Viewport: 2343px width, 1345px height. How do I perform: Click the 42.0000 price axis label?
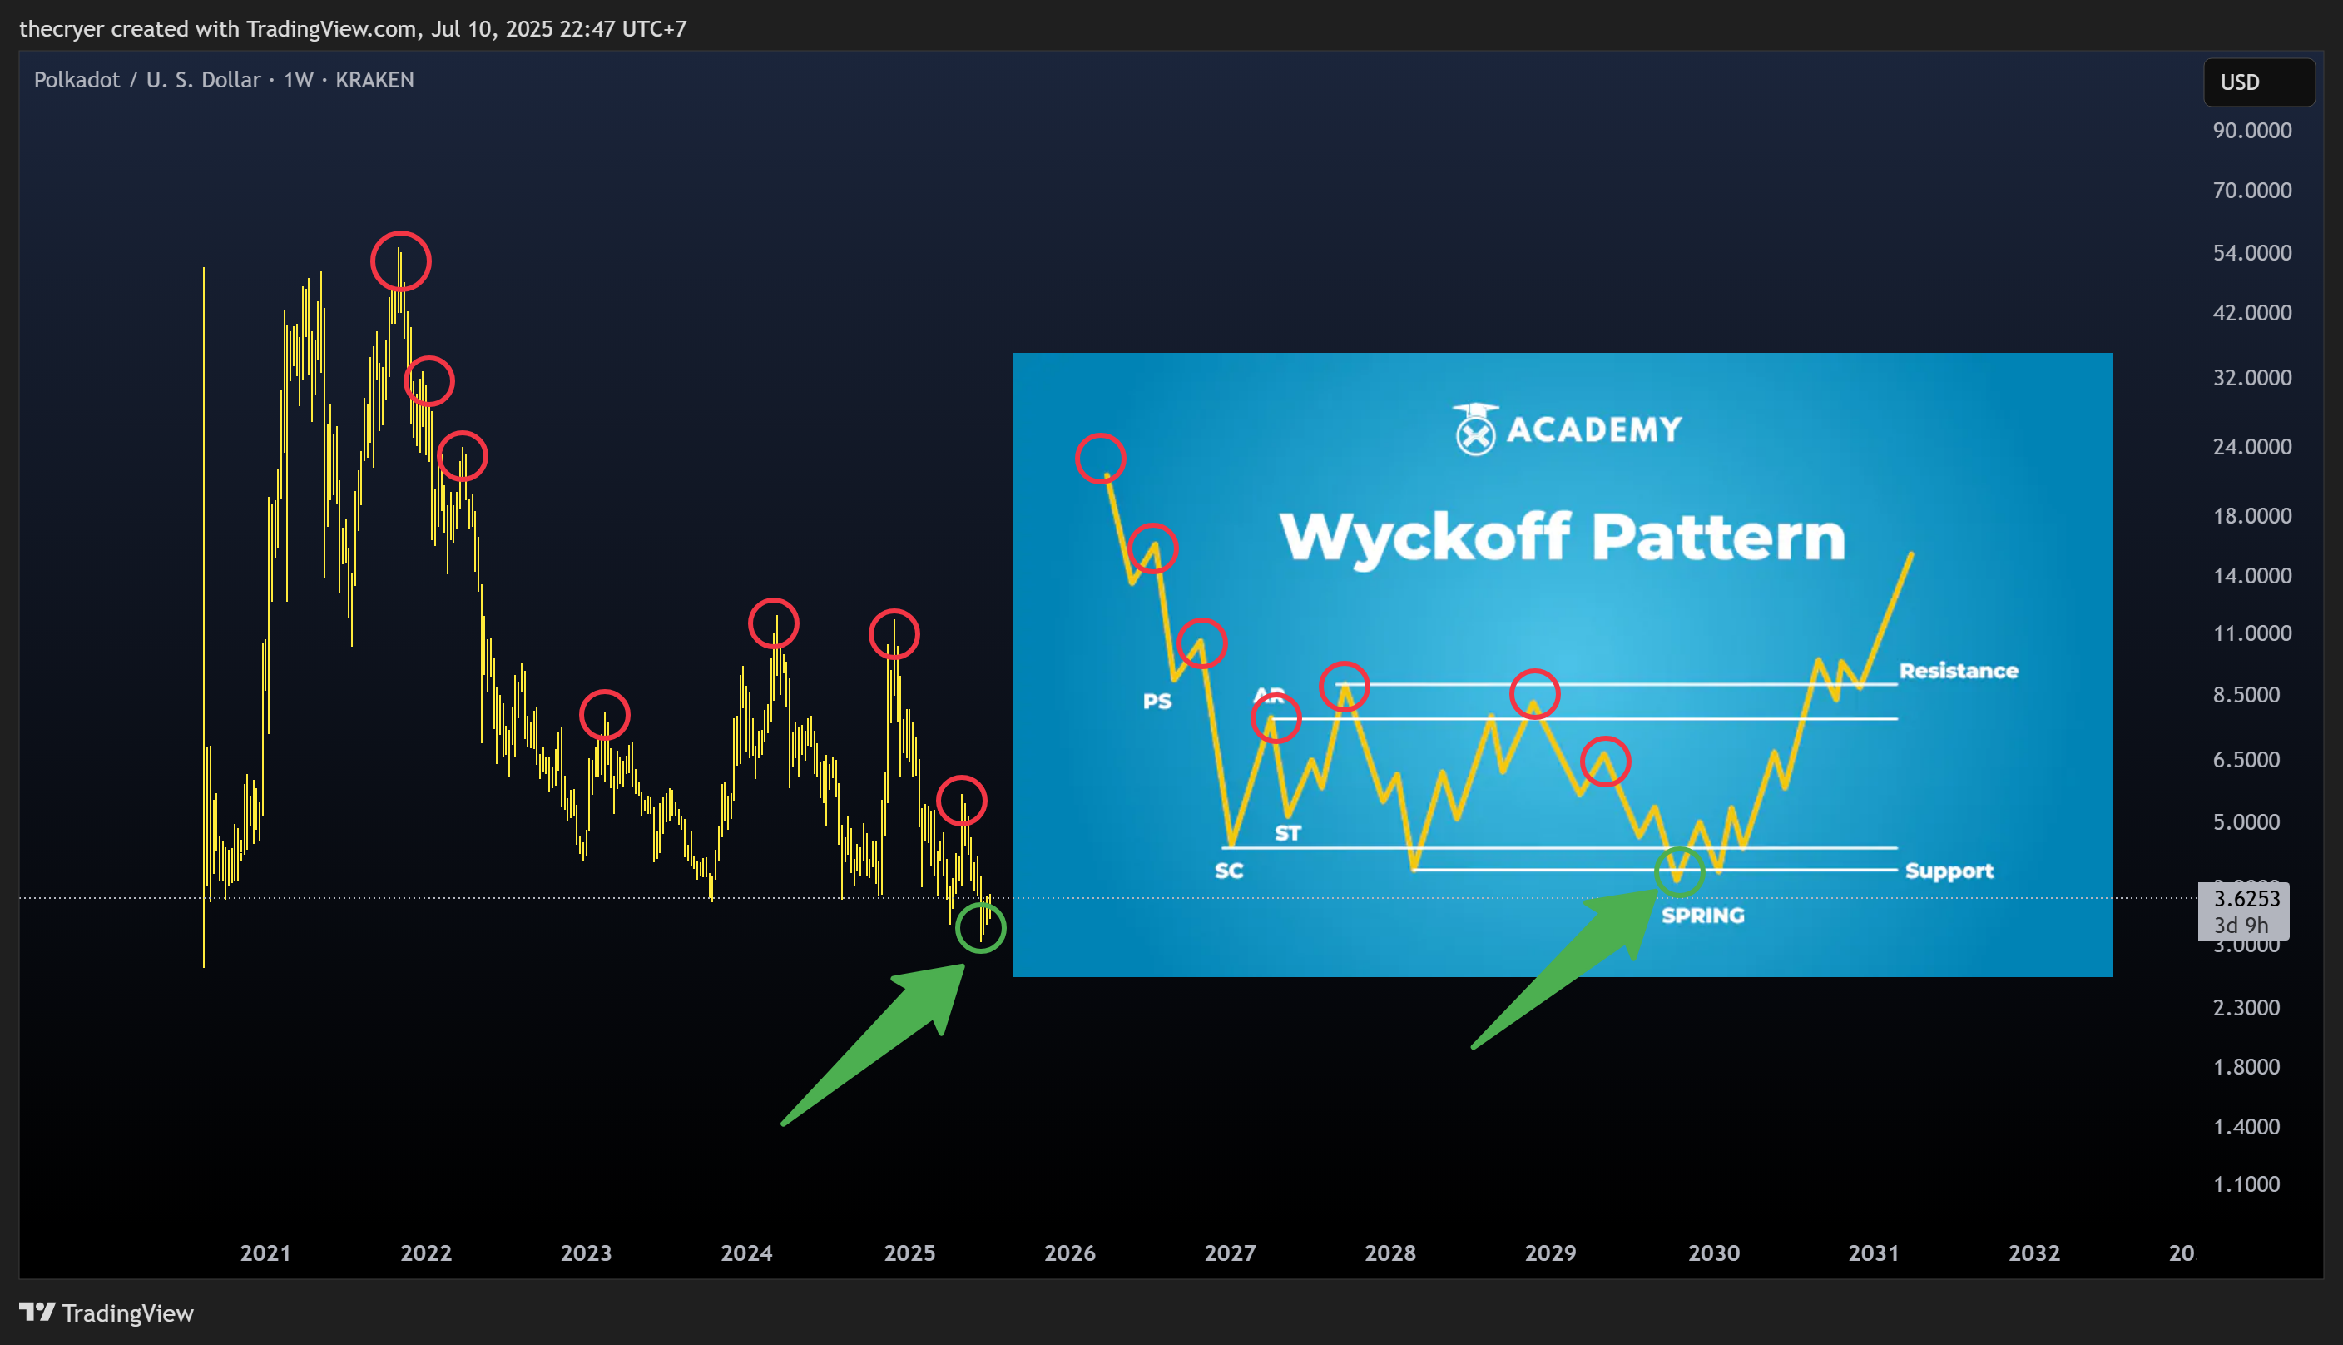(x=2251, y=312)
